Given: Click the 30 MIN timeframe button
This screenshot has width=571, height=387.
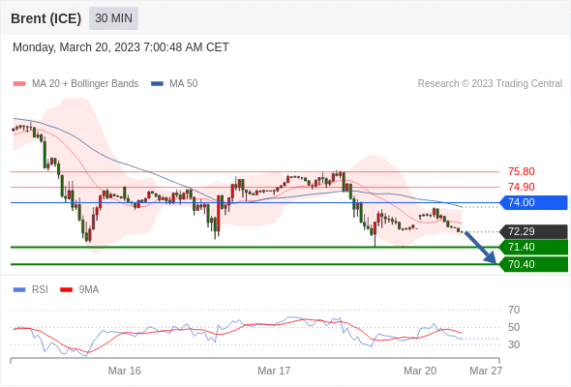Looking at the screenshot, I should click(x=113, y=18).
